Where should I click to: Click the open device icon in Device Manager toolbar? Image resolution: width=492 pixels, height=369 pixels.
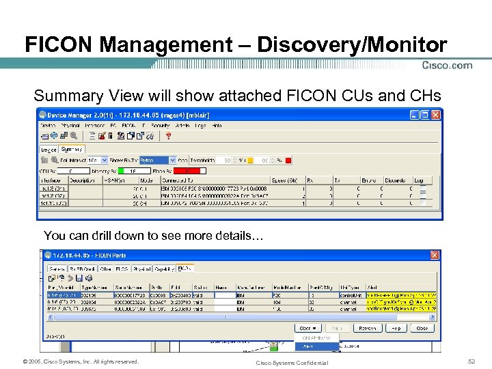click(44, 136)
